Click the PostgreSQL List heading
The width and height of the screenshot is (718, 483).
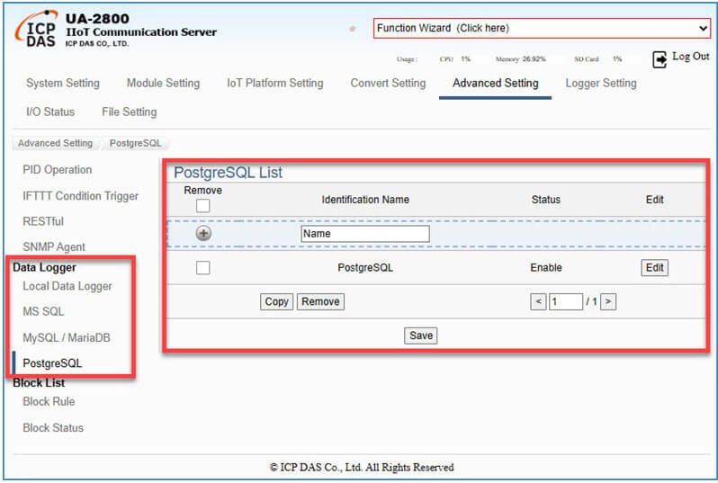(x=228, y=173)
